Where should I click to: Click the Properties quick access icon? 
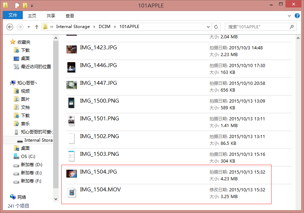17,6
